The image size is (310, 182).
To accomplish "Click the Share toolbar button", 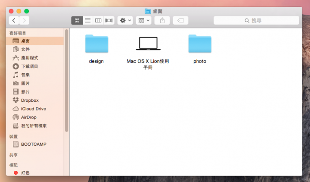I will coord(162,20).
